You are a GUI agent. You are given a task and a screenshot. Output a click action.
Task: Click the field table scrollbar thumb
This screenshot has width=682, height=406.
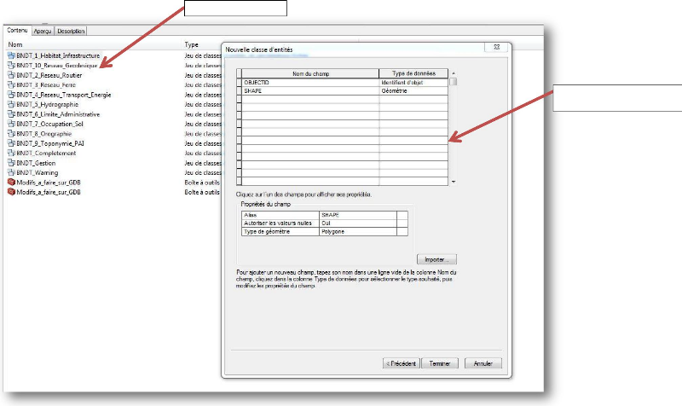tap(454, 82)
